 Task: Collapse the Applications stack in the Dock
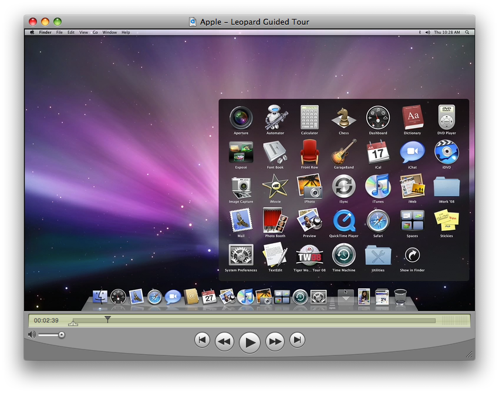point(346,297)
